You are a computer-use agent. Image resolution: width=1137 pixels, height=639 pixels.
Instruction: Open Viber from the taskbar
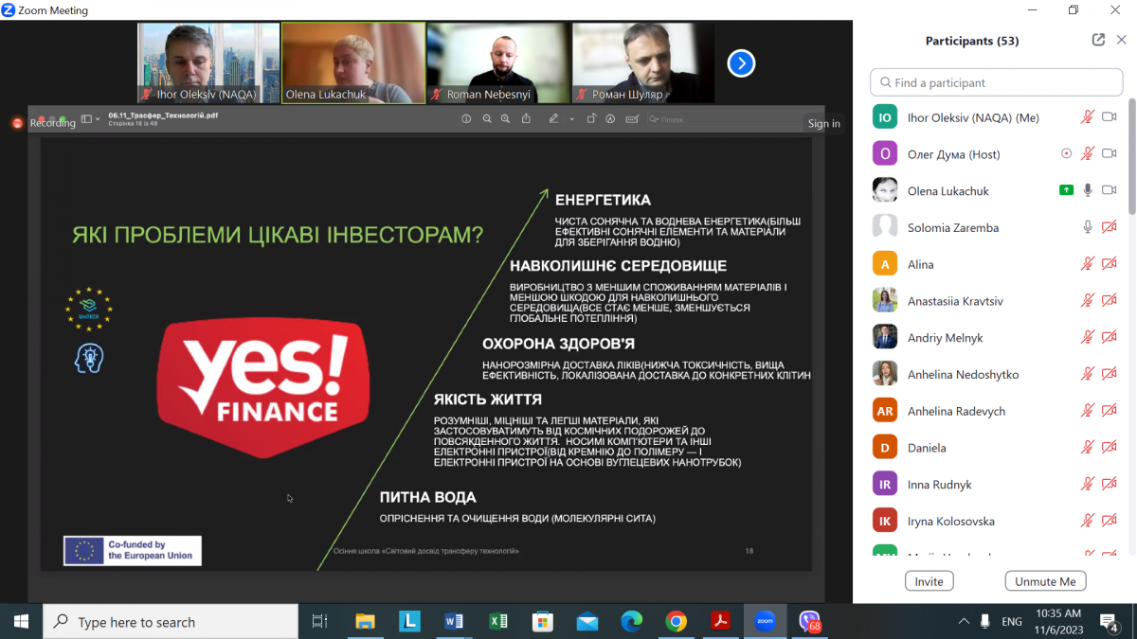809,622
